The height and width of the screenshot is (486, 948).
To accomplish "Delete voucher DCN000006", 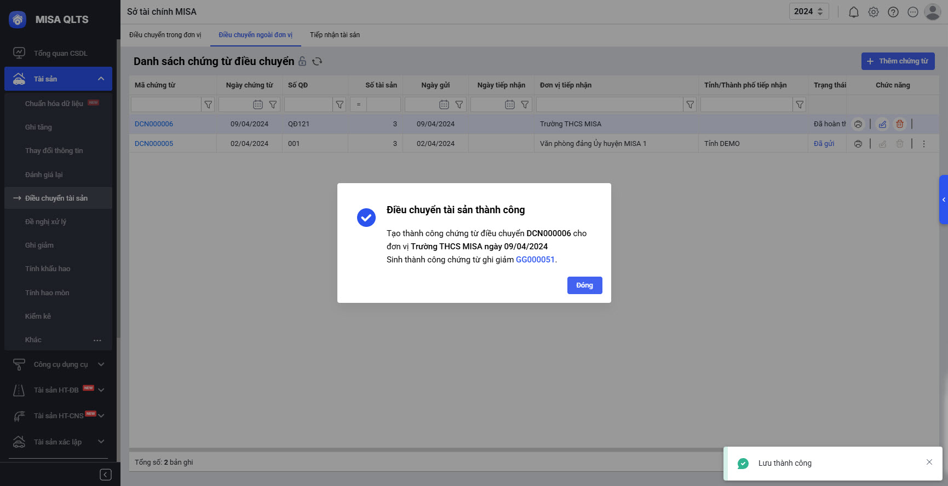I will pyautogui.click(x=900, y=124).
